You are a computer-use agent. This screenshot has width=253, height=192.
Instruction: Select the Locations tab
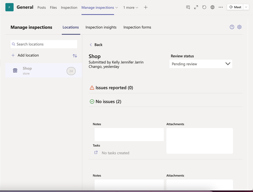71,27
